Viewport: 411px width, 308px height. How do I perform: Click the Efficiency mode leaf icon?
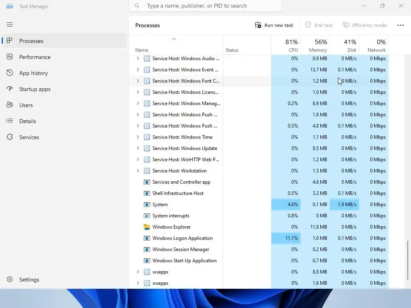(x=346, y=25)
